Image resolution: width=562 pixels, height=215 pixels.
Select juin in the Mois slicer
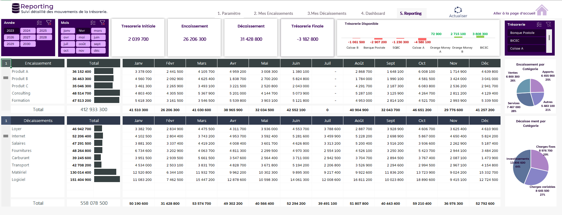98,37
